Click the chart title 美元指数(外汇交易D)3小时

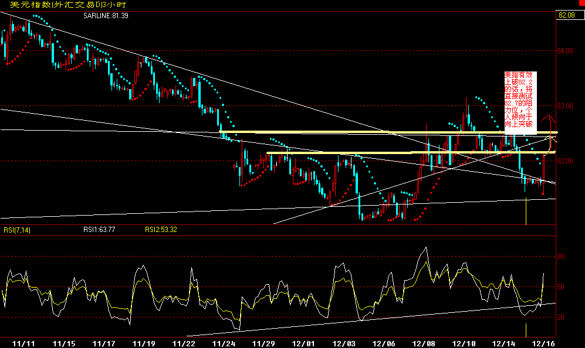pyautogui.click(x=67, y=5)
